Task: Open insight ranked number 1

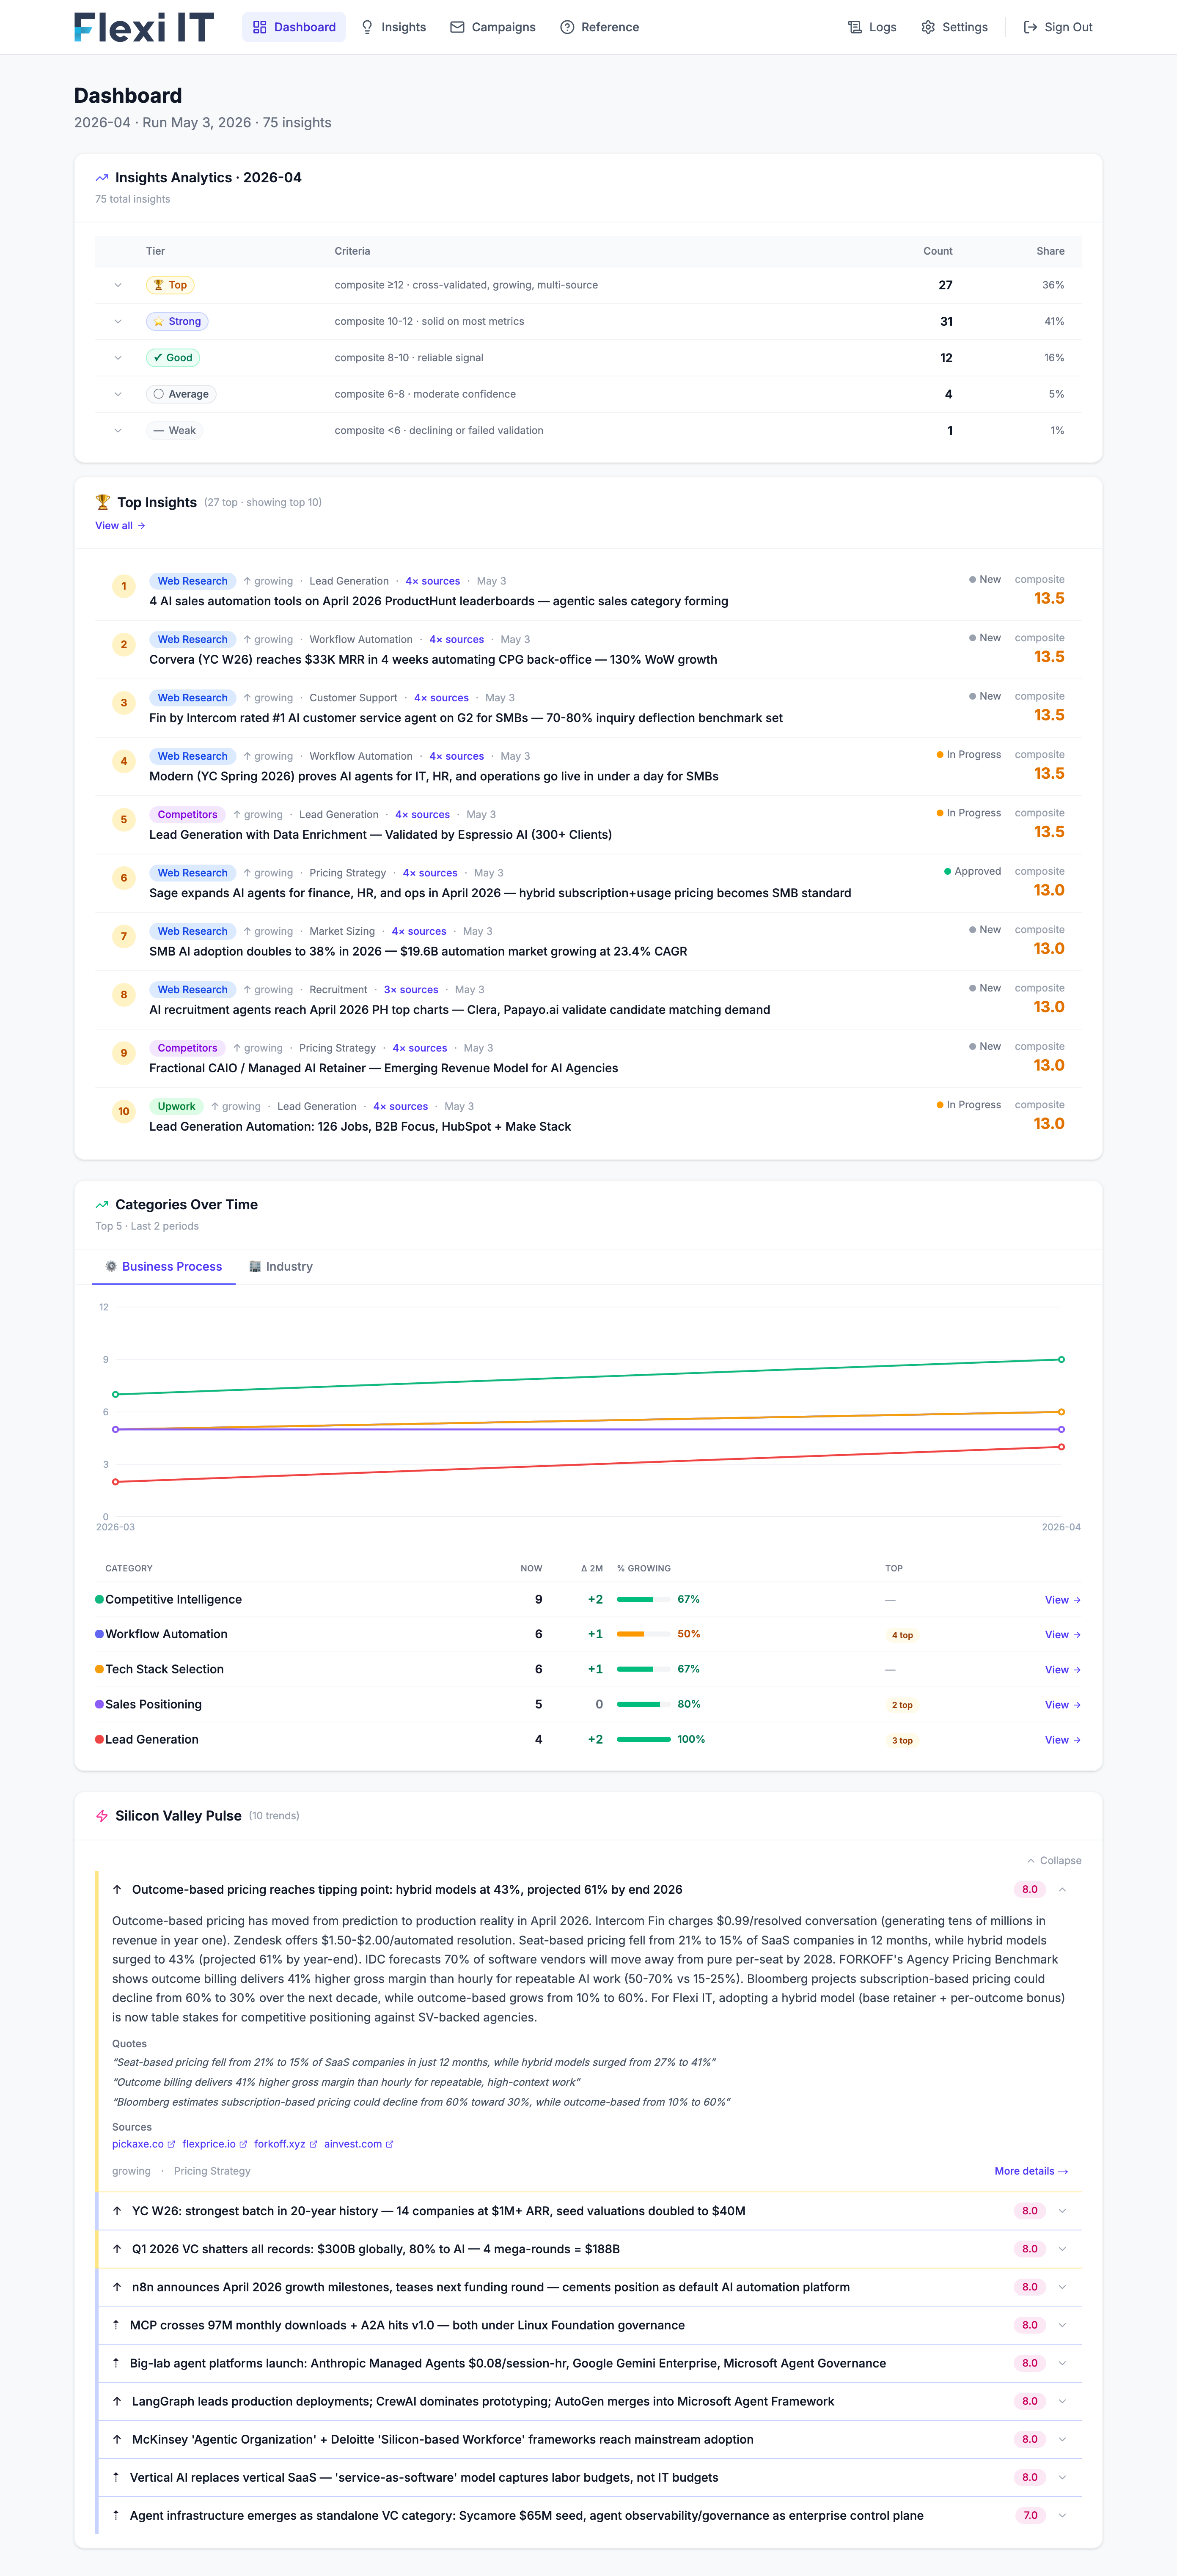Action: tap(588, 591)
